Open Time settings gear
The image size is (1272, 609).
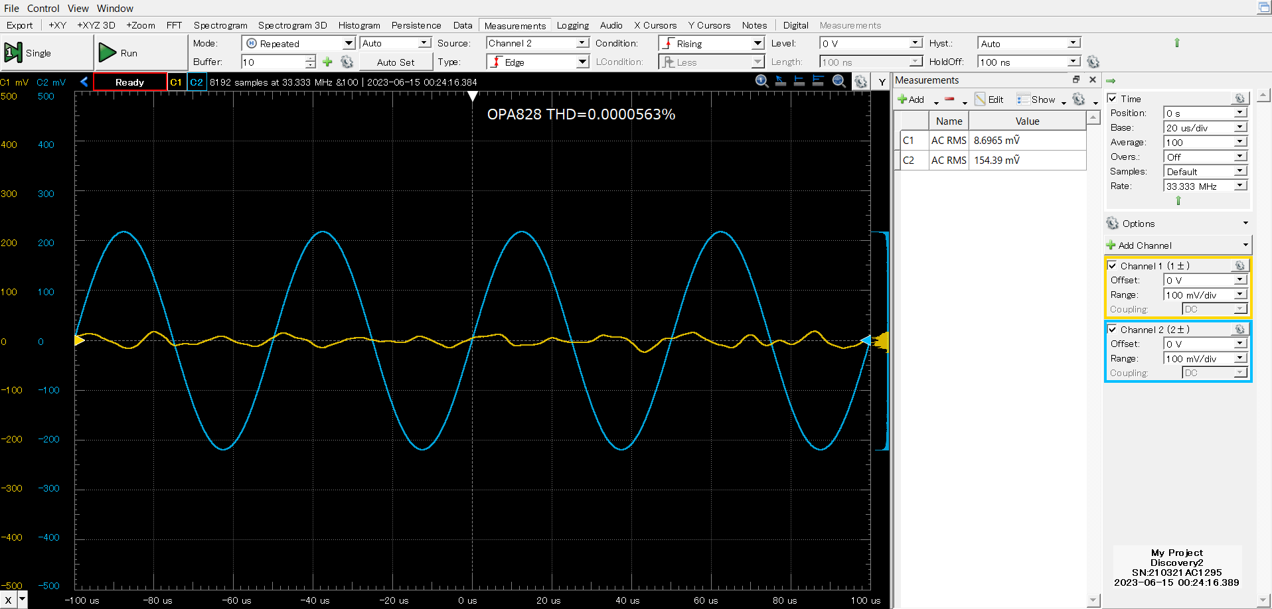click(x=1239, y=98)
